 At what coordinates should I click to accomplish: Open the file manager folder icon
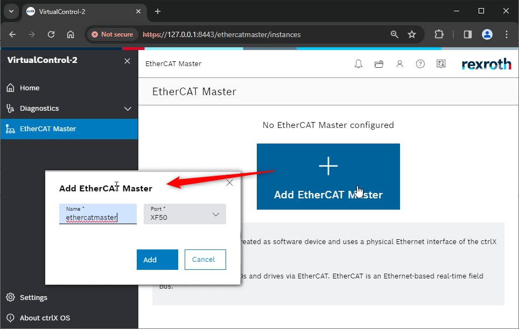tap(378, 64)
